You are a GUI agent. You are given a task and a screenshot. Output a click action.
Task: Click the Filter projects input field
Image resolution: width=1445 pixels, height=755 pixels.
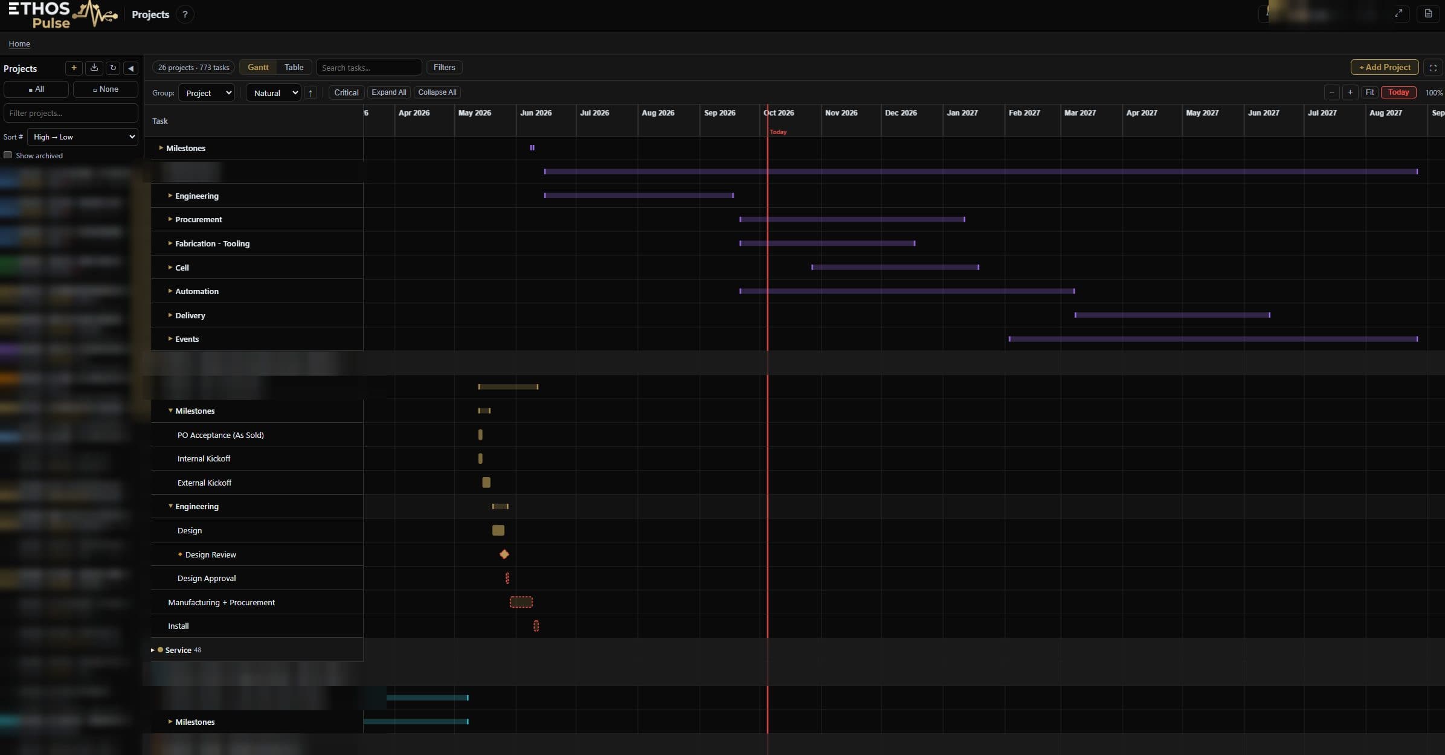tap(71, 113)
